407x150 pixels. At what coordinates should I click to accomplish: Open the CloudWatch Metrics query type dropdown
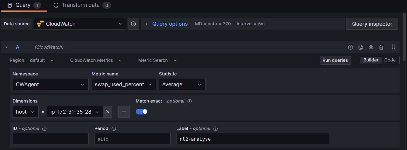pyautogui.click(x=96, y=60)
